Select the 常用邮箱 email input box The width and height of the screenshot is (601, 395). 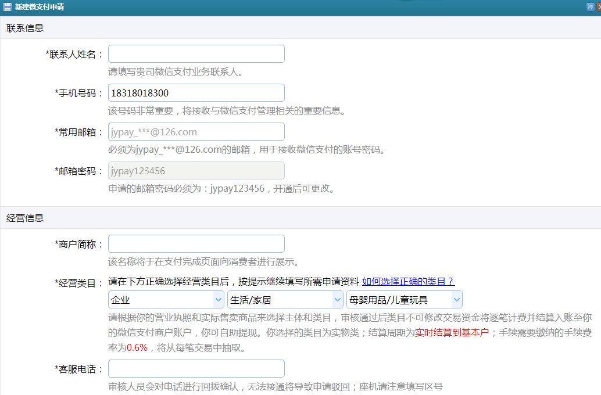(x=196, y=132)
